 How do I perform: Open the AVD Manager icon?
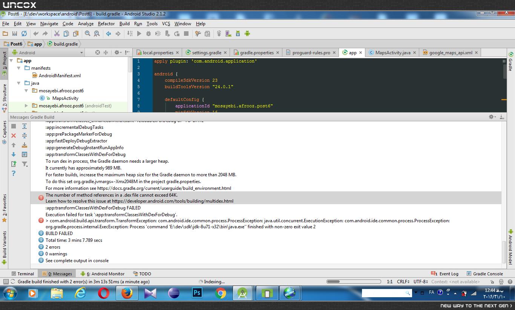[228, 34]
